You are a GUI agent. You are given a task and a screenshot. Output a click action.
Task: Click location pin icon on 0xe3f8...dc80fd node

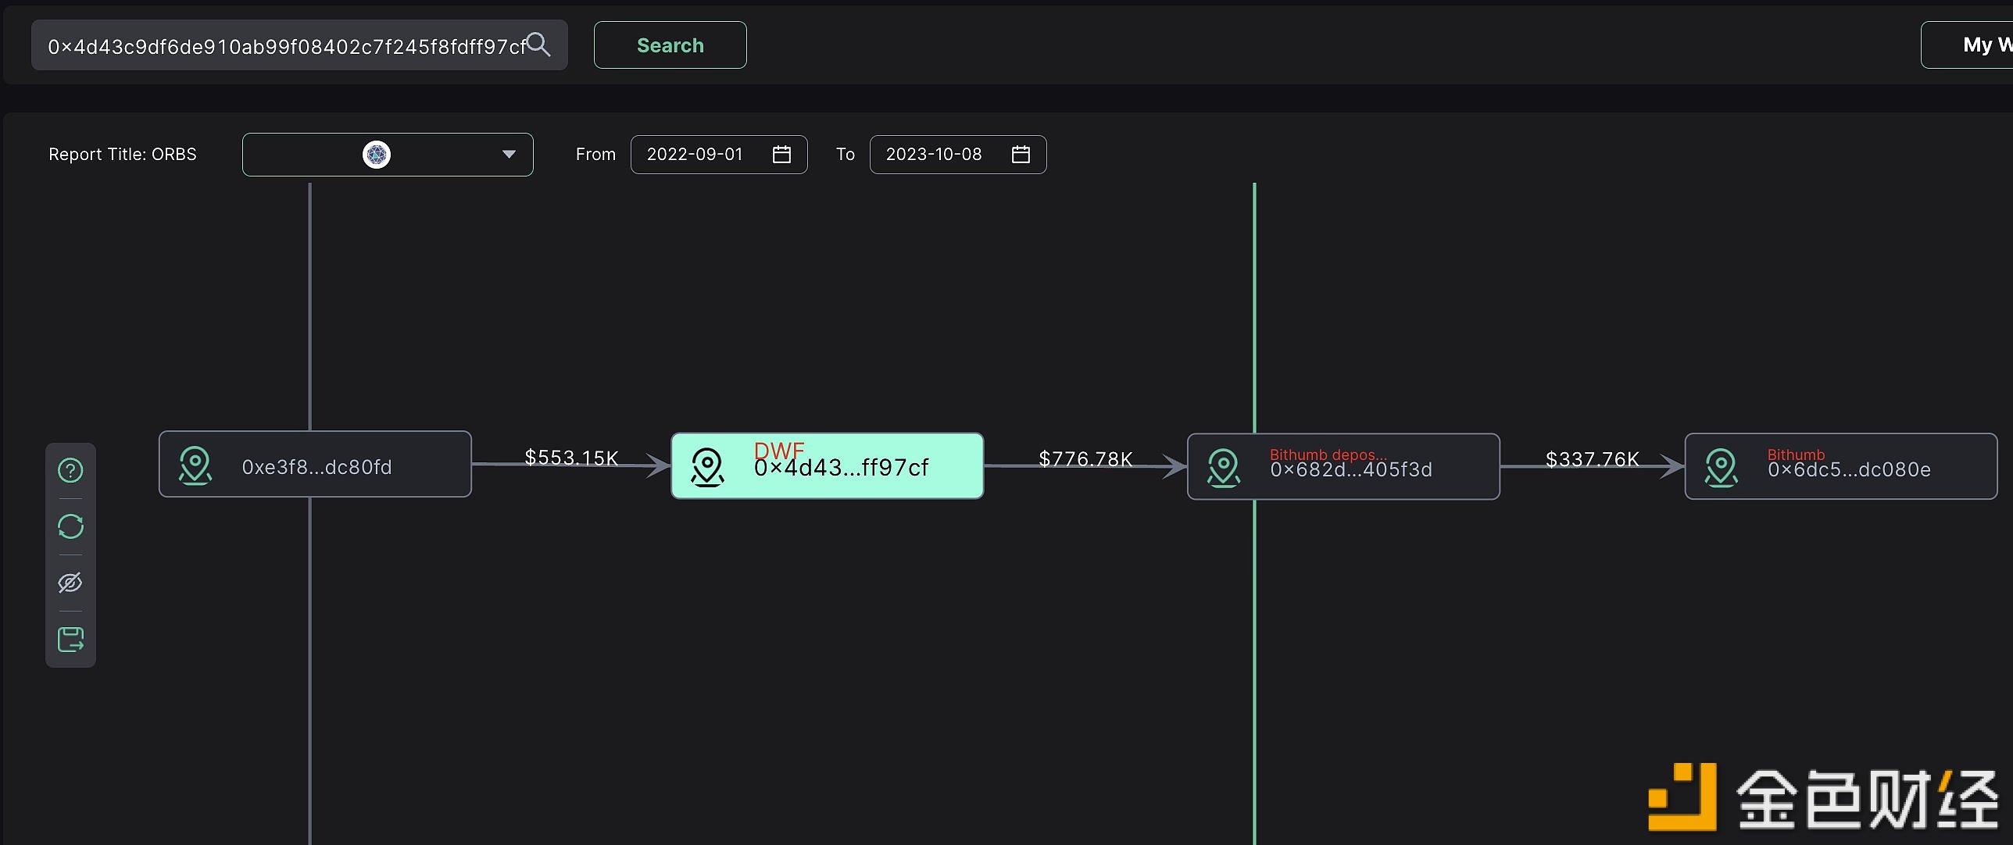[x=195, y=465]
